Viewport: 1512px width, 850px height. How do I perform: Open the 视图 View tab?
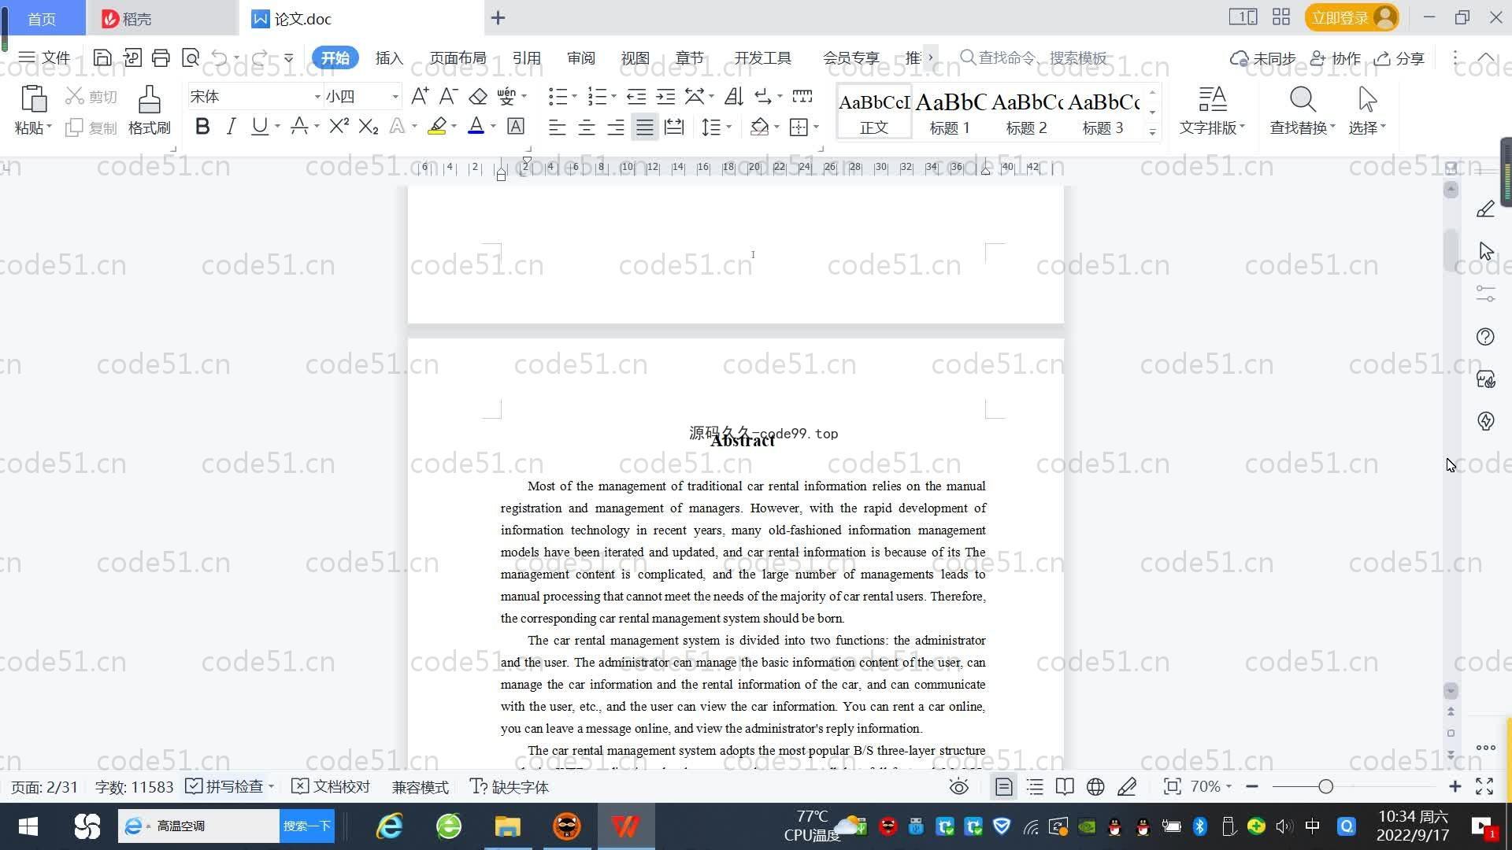point(635,58)
